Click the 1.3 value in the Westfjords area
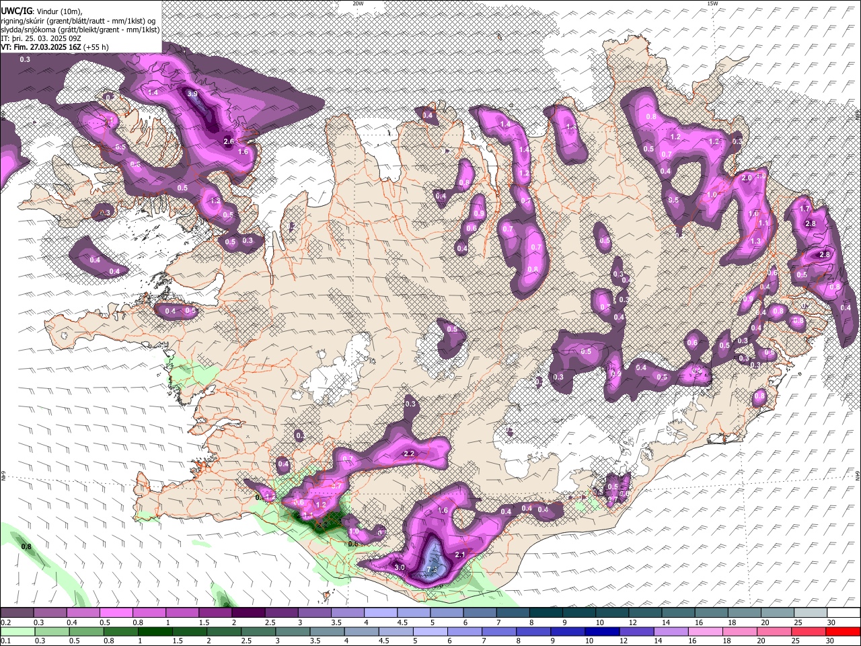 215,201
